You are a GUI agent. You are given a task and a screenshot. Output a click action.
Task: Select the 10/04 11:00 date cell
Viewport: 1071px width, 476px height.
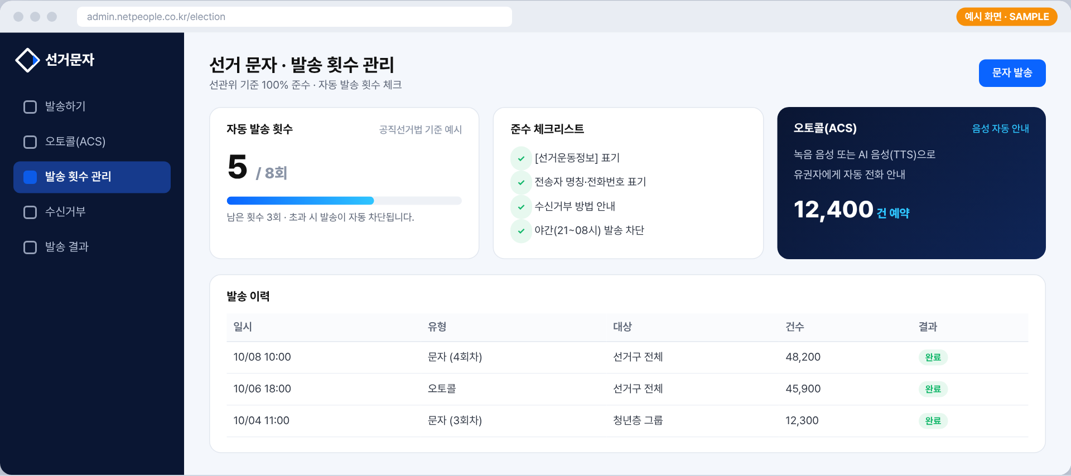pos(262,421)
